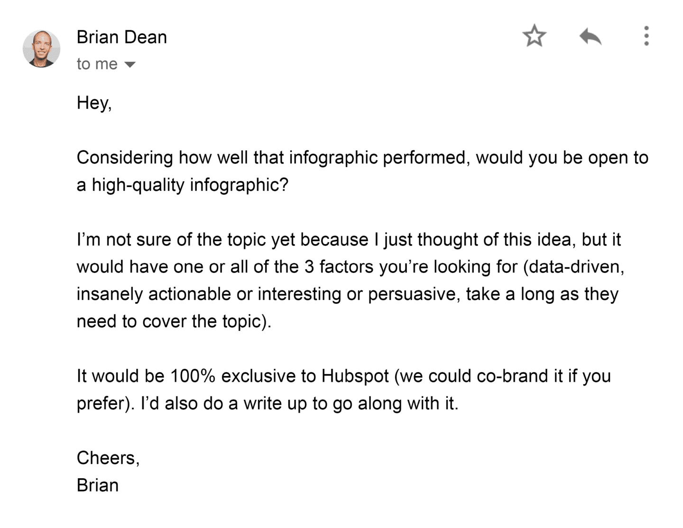Click the 'Brian' signature at the bottom
Viewport: 683px width, 528px height.
[98, 485]
